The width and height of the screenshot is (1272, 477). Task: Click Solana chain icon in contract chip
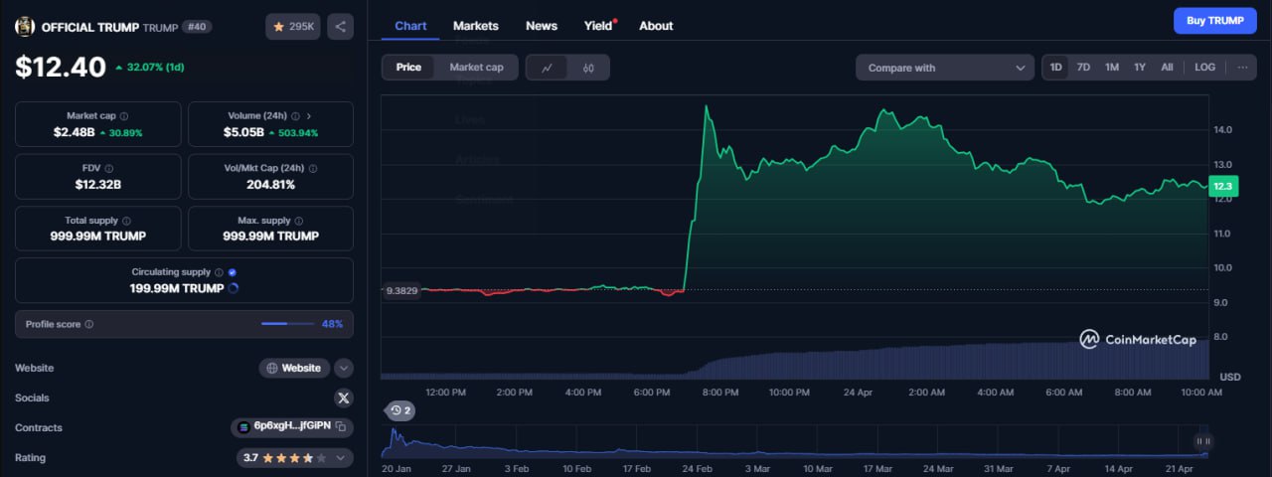(243, 427)
